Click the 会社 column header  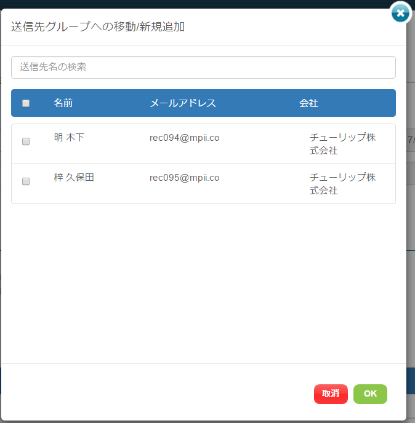coord(308,103)
